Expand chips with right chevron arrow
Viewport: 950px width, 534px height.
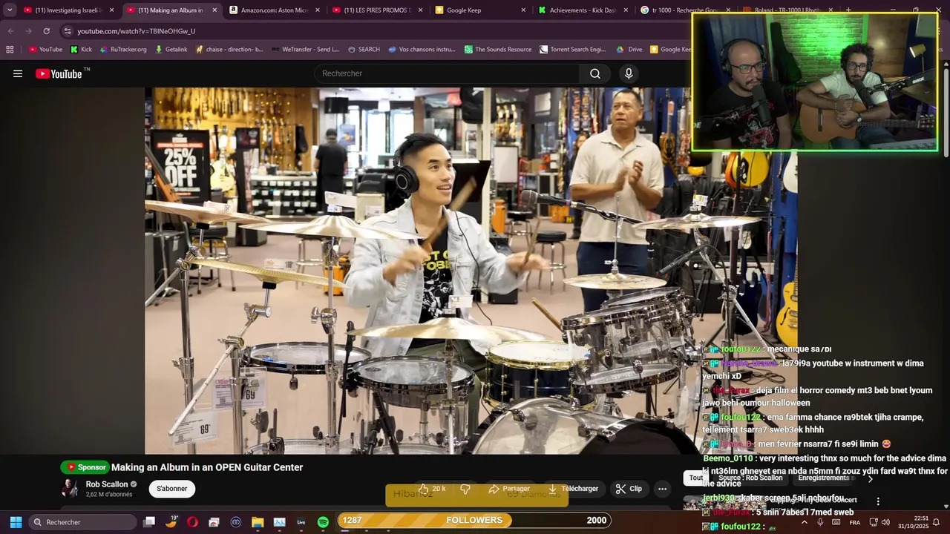[869, 479]
